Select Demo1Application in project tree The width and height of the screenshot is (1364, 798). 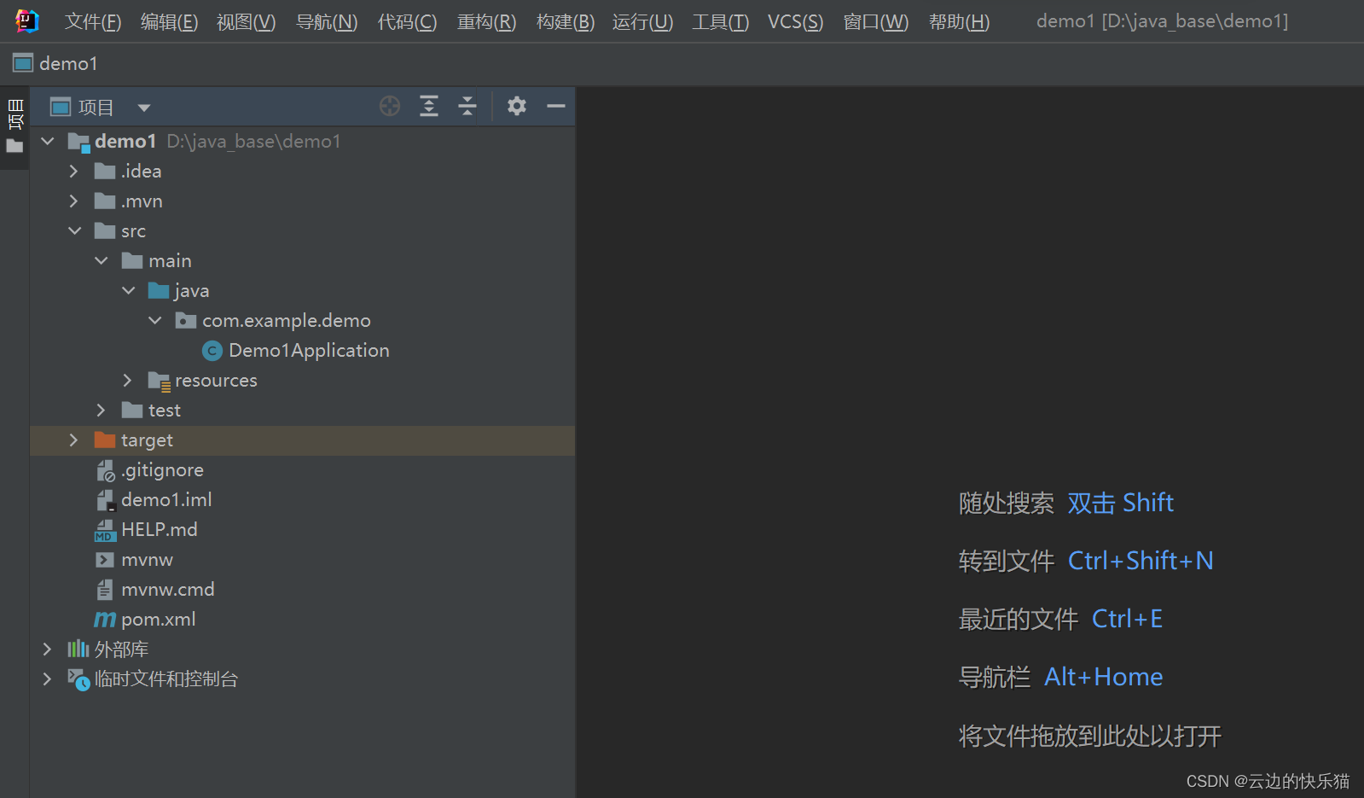[x=309, y=351]
